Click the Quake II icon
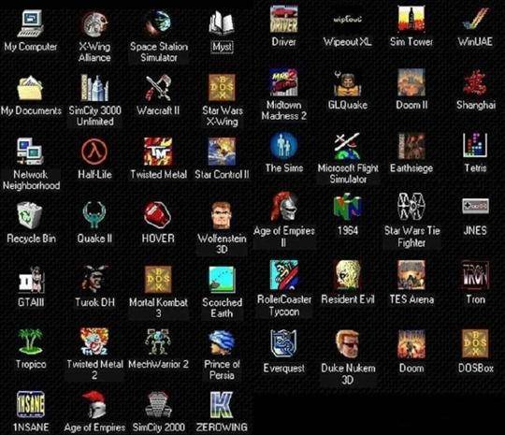 pyautogui.click(x=94, y=215)
